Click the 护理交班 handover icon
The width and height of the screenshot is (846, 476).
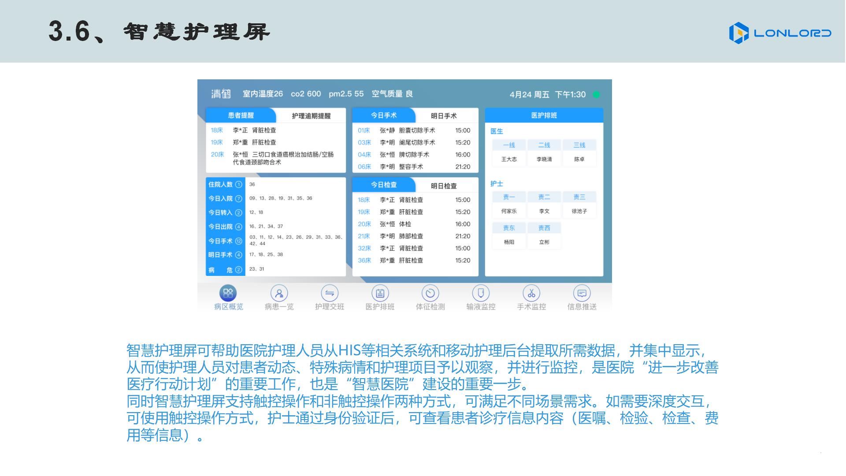coord(330,292)
